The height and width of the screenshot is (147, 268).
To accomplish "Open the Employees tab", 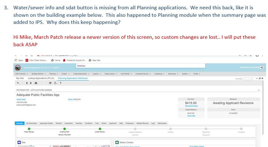I will click(130, 123).
